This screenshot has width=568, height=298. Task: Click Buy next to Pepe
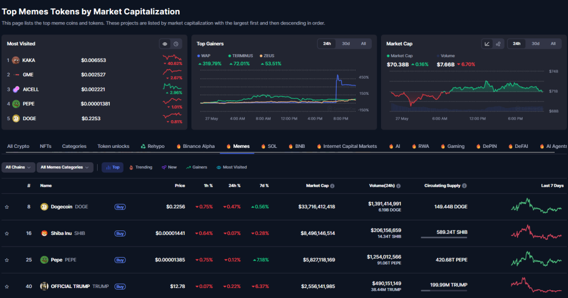click(120, 260)
